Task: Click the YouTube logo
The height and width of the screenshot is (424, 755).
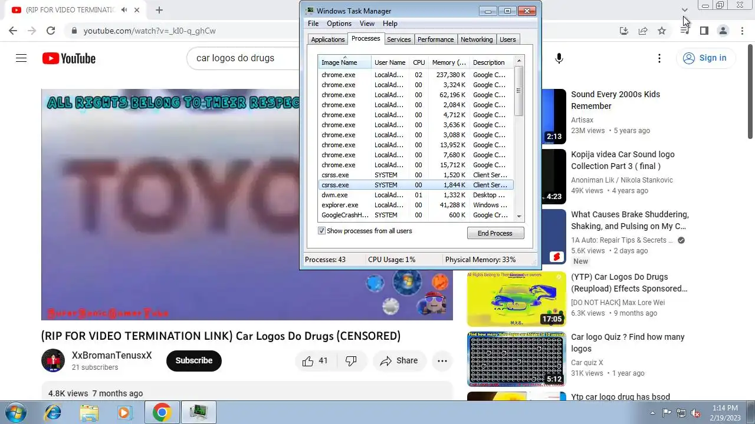Action: (x=69, y=58)
